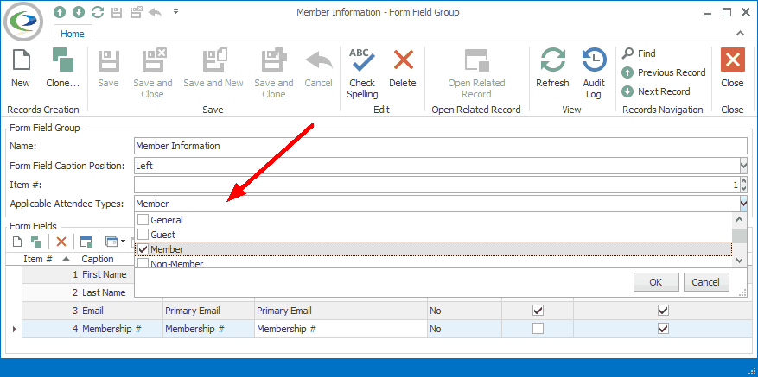Click the Name input field
The width and height of the screenshot is (758, 377).
[x=441, y=146]
